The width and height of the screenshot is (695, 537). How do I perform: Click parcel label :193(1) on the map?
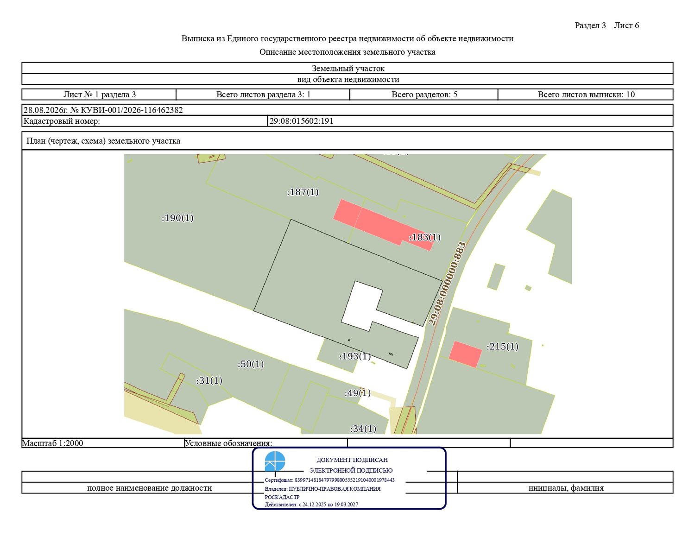(x=355, y=356)
